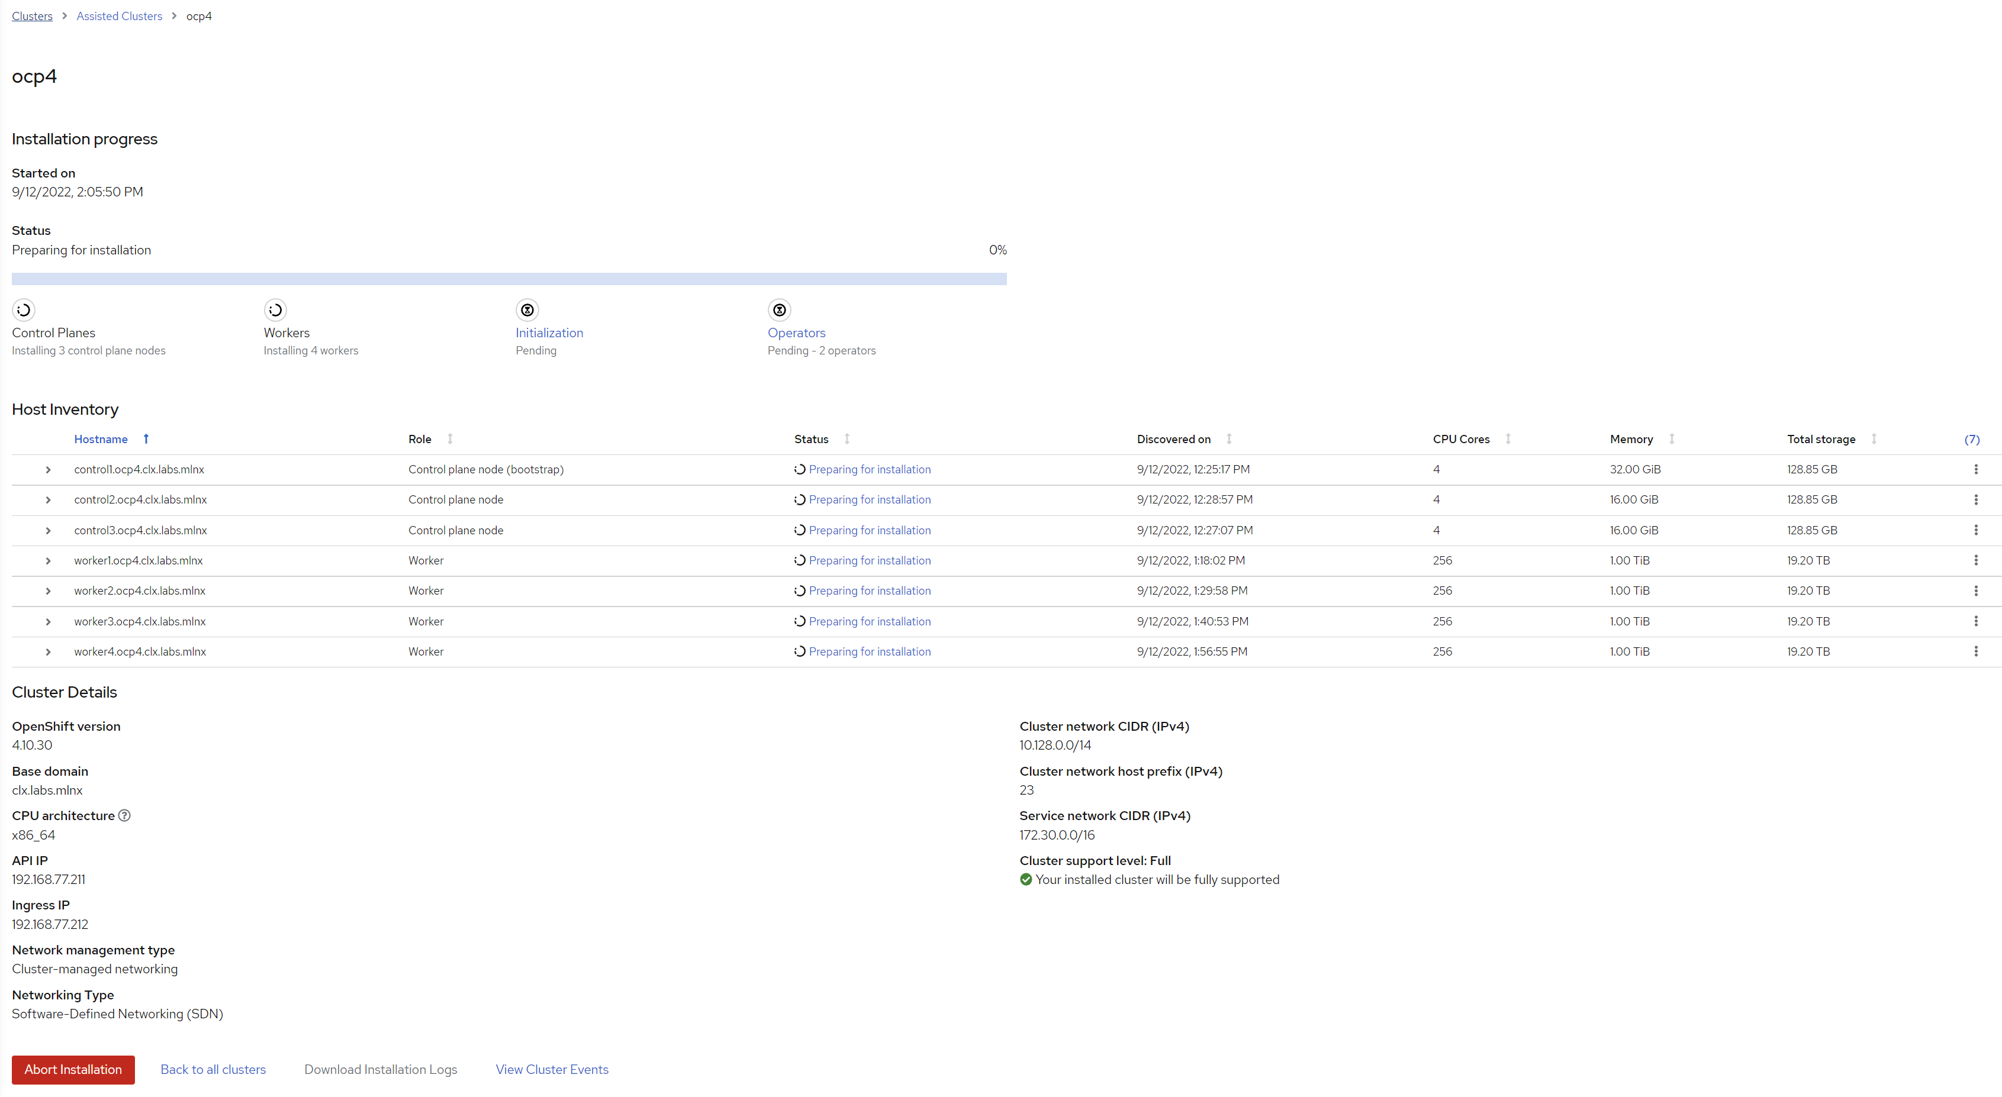This screenshot has width=2002, height=1097.
Task: Click the Operators pending icon
Action: (779, 310)
